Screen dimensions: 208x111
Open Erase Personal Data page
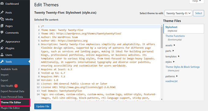(12, 97)
